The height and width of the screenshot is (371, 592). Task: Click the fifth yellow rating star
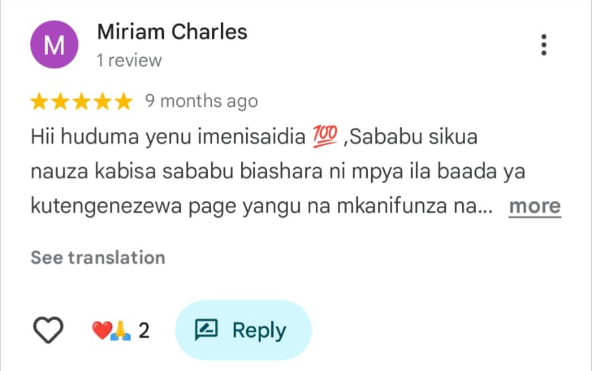coord(125,101)
